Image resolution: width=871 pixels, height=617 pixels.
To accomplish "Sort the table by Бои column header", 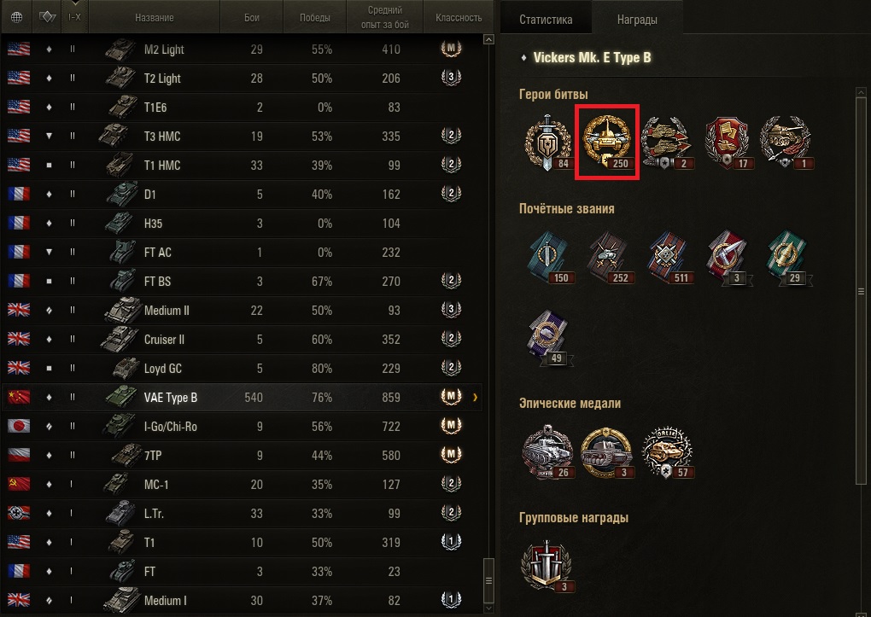I will point(252,17).
